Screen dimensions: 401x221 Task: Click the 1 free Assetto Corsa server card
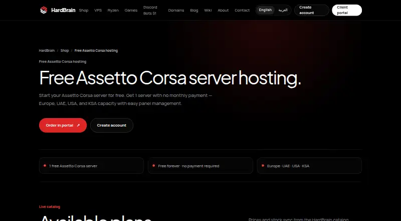tap(91, 166)
